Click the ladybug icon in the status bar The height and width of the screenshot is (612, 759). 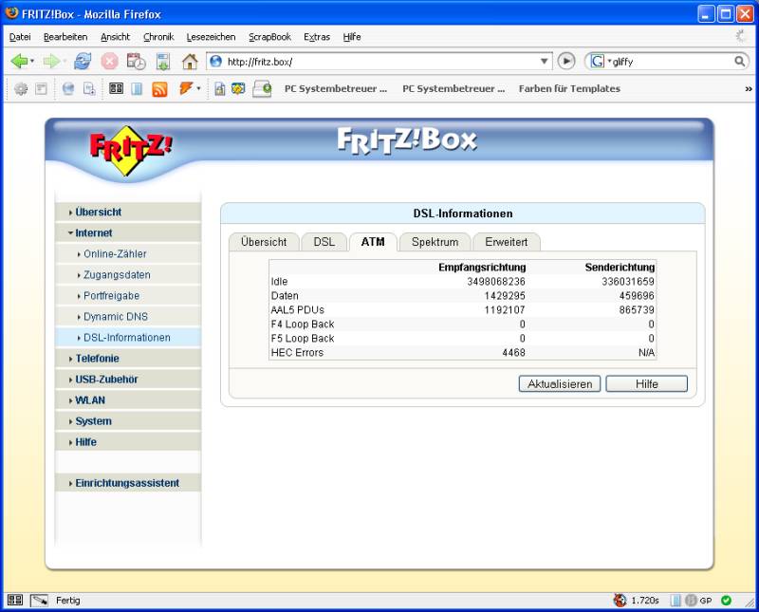[x=620, y=601]
